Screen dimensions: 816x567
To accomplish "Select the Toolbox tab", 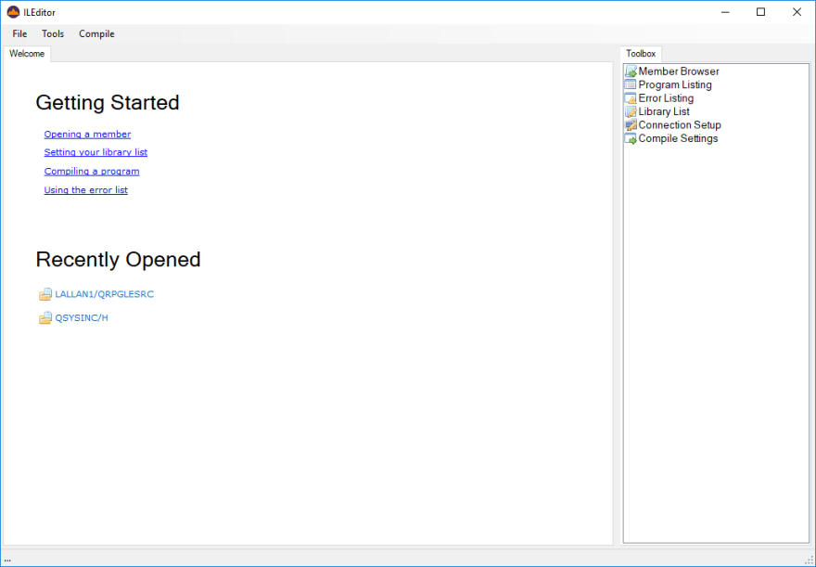I will coord(641,54).
